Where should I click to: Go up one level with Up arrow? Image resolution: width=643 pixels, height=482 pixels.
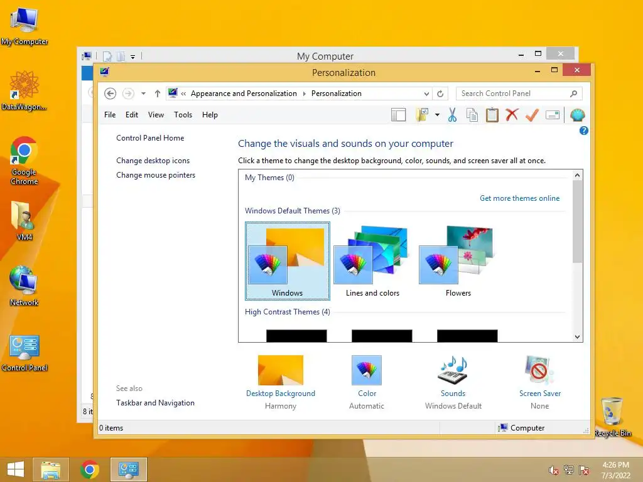click(x=158, y=94)
